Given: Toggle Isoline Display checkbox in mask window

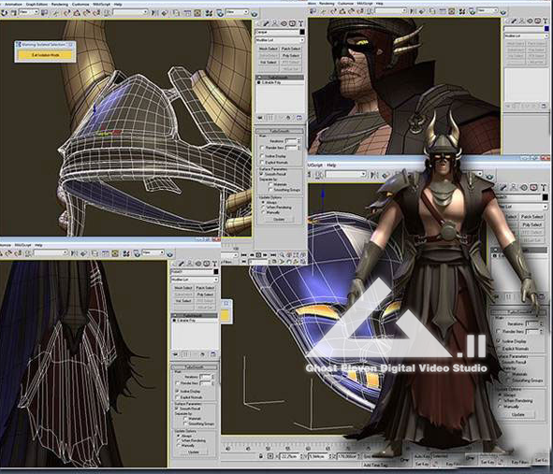Looking at the screenshot, I should (499, 341).
